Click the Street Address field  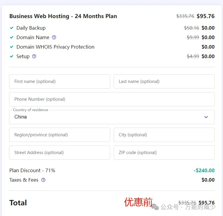pyautogui.click(x=59, y=153)
